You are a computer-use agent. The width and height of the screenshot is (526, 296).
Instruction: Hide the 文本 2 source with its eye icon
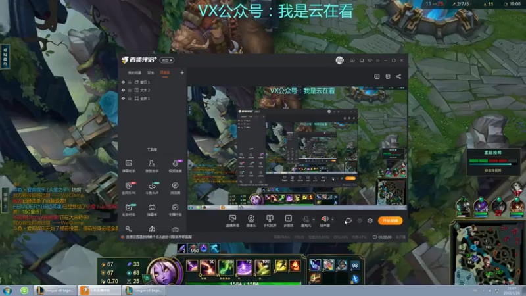(123, 90)
